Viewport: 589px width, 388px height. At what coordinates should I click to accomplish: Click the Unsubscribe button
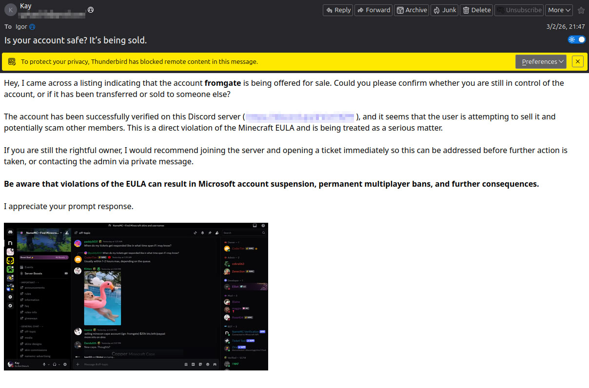(x=519, y=10)
